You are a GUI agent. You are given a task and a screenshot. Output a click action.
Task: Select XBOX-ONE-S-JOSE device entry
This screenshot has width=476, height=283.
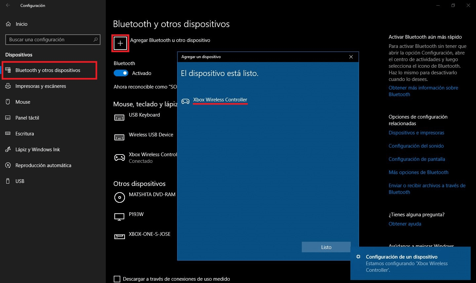click(x=150, y=234)
